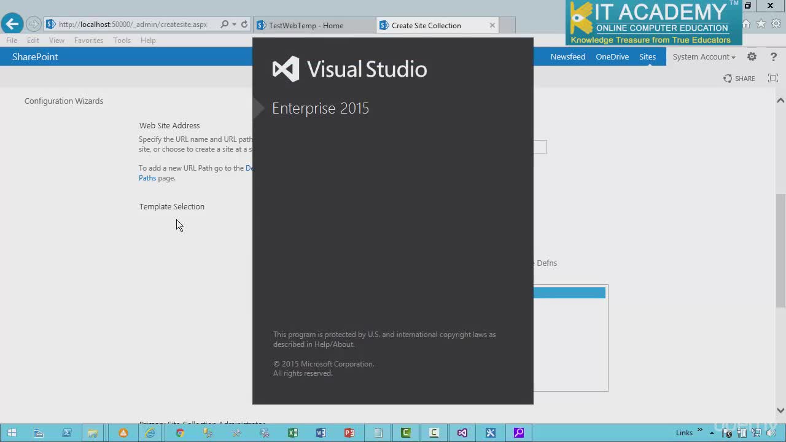The height and width of the screenshot is (442, 786).
Task: Open the File menu
Action: click(12, 40)
